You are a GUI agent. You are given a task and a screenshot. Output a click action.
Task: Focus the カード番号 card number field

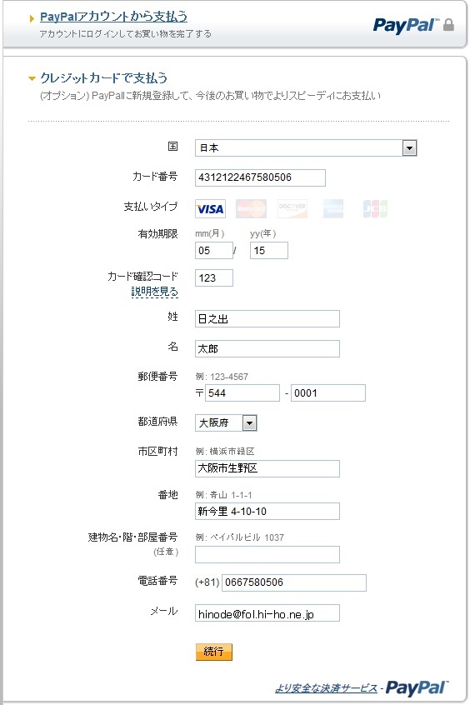pos(260,177)
